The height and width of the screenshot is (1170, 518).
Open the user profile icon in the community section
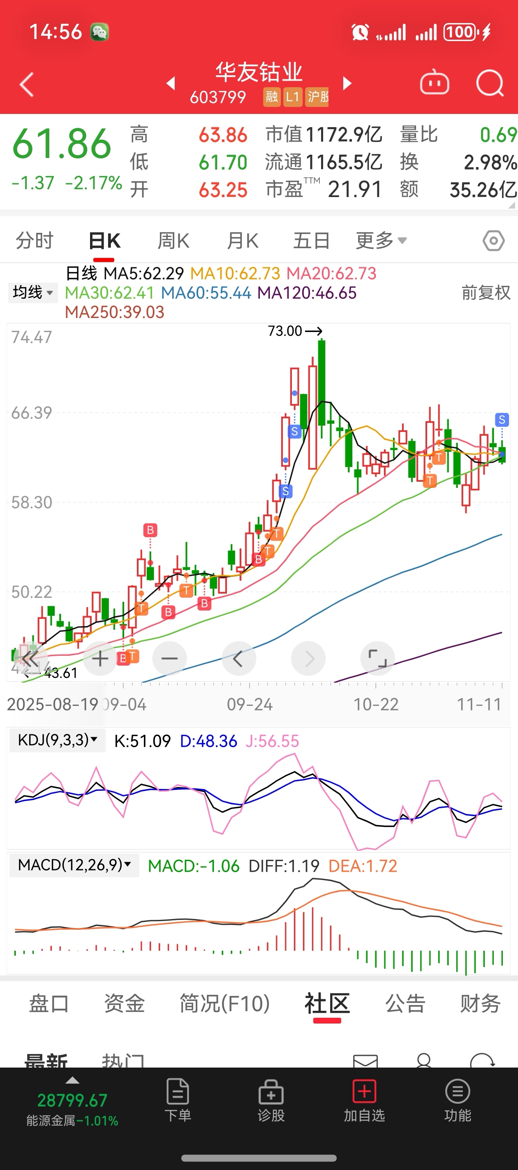pyautogui.click(x=423, y=1061)
